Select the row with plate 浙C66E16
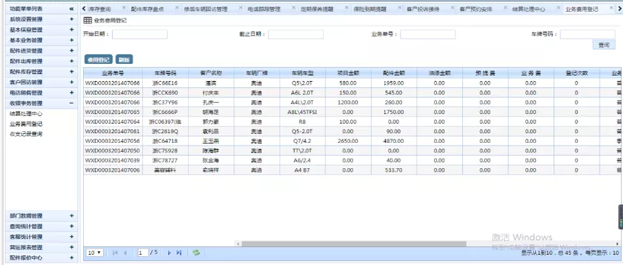Viewport: 623px width, 265px height. click(x=353, y=84)
